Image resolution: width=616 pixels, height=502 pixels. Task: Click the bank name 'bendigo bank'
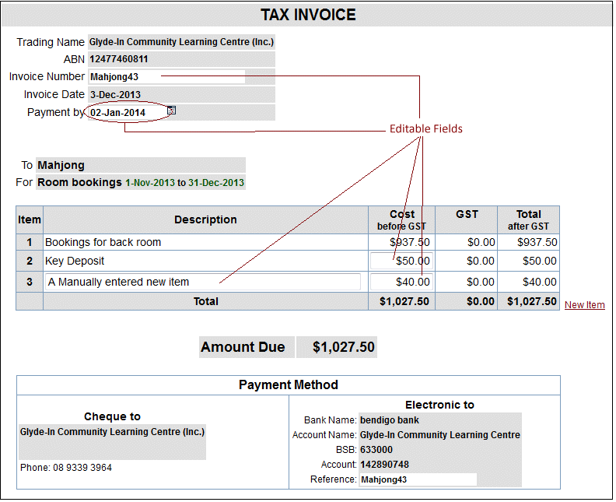point(390,420)
